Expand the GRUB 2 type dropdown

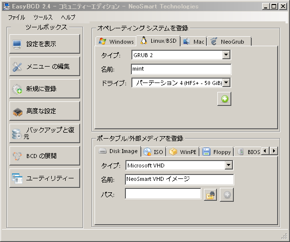(226, 55)
